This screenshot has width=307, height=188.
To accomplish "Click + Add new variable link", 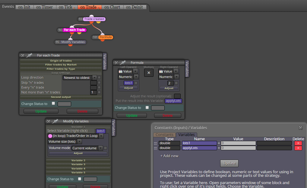I will 169,156.
